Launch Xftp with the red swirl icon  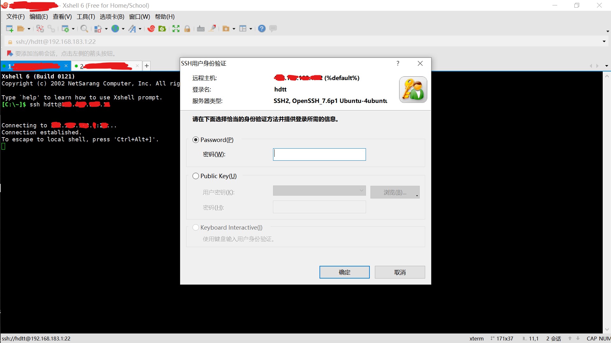tap(151, 29)
